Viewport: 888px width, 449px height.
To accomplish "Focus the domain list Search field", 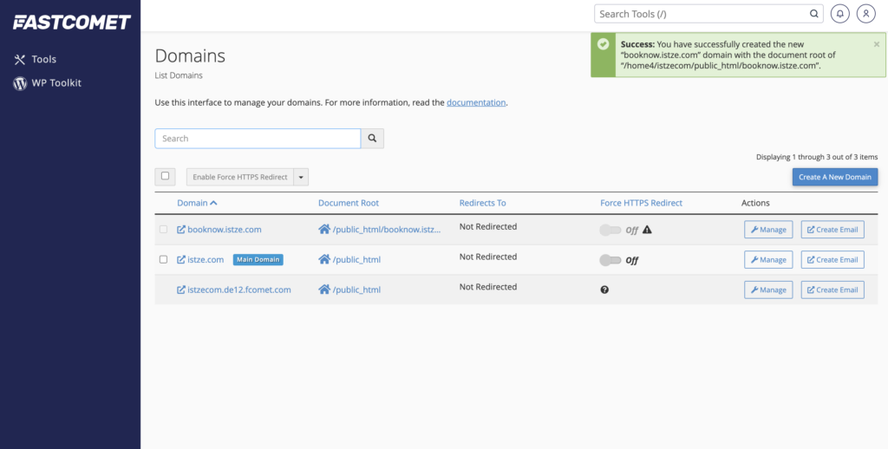I will tap(258, 139).
